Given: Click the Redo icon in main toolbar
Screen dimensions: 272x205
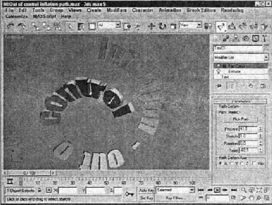Looking at the screenshot, I should [22, 26].
